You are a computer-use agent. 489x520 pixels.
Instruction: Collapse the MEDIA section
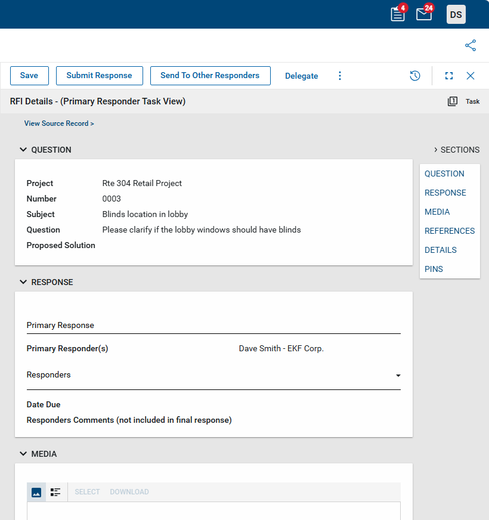point(23,454)
